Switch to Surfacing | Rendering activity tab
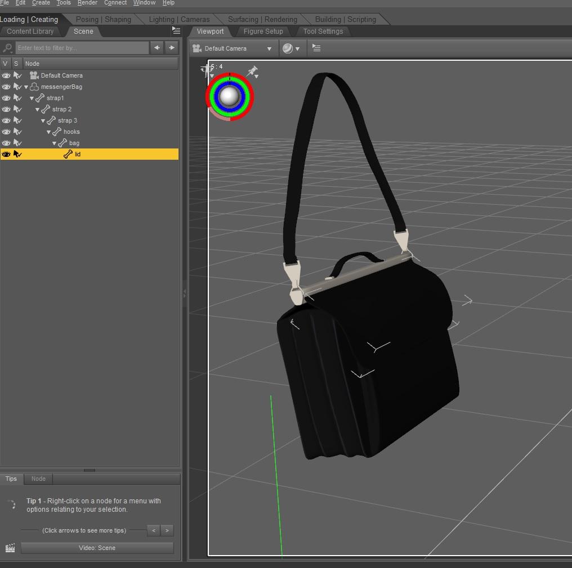Viewport: 572px width, 568px height. click(x=262, y=19)
